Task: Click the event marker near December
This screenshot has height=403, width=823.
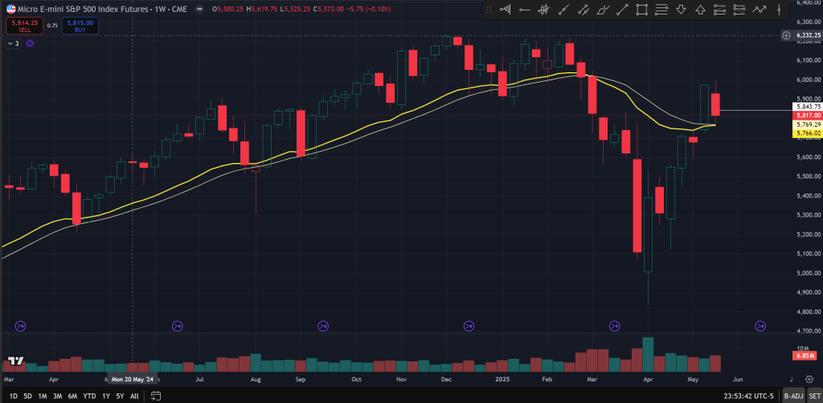Action: coord(469,326)
